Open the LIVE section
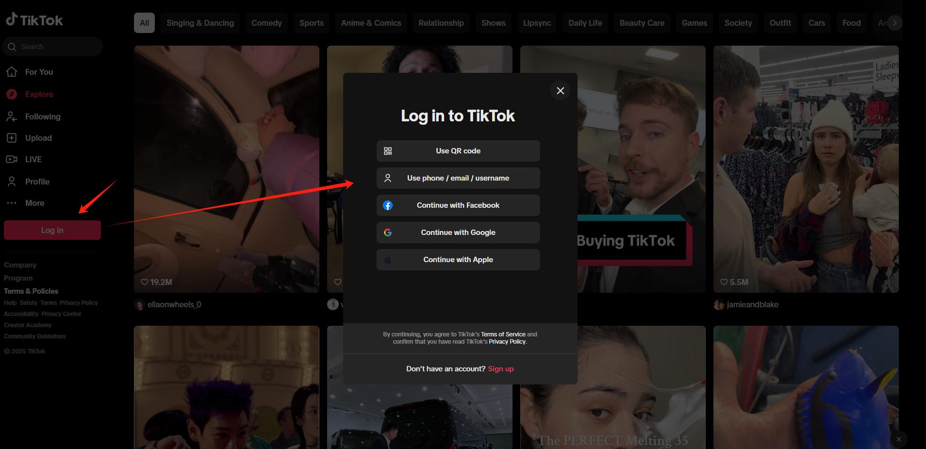This screenshot has width=926, height=449. (33, 159)
